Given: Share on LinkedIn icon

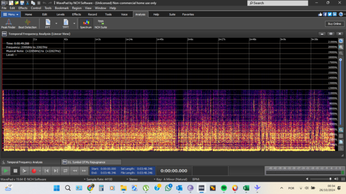Looking at the screenshot, I should pos(335,15).
